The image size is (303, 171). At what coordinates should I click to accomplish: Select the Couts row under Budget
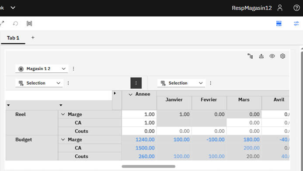[x=90, y=157]
